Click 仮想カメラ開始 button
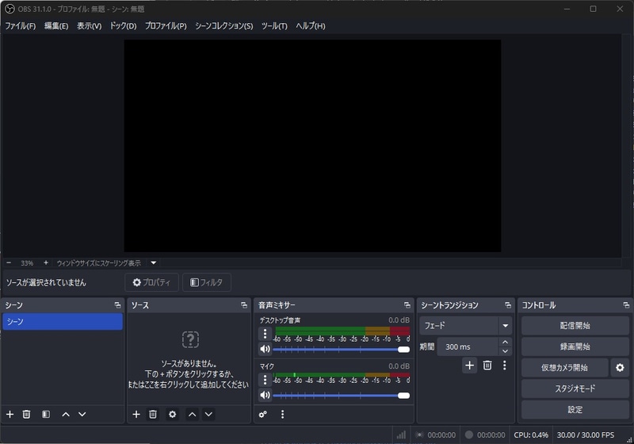 coord(565,368)
